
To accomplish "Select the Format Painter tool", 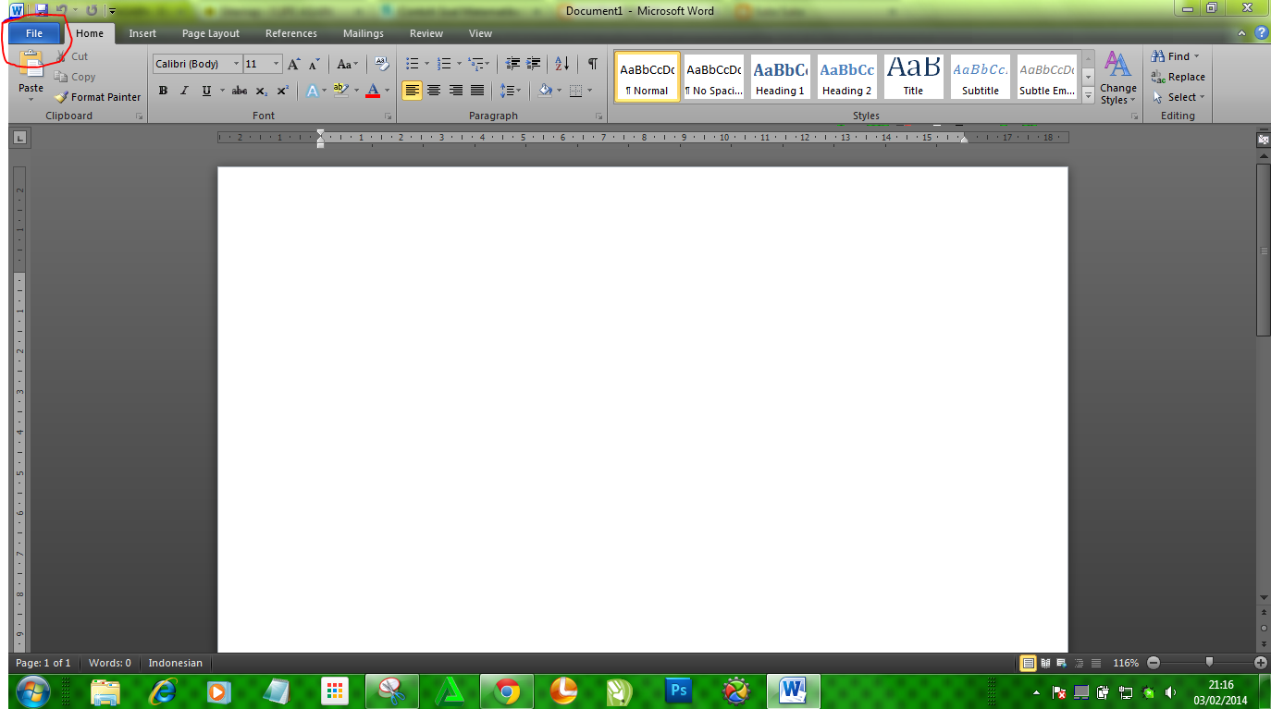I will point(97,96).
